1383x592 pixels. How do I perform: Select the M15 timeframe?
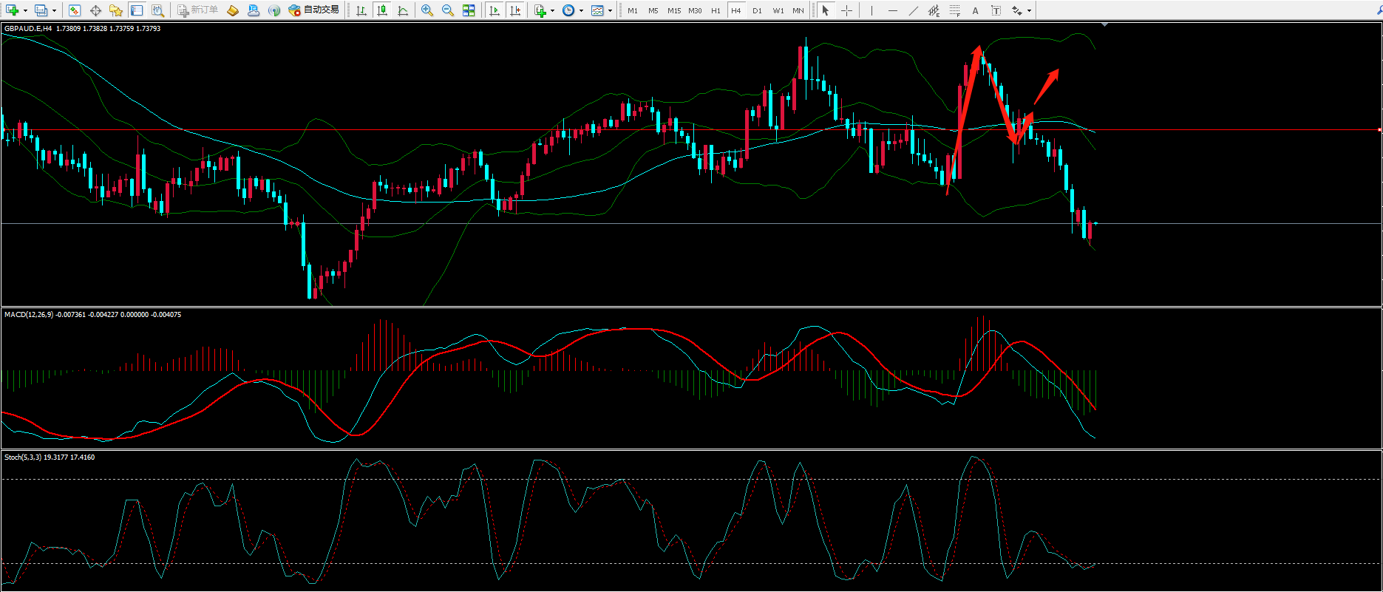tap(673, 10)
